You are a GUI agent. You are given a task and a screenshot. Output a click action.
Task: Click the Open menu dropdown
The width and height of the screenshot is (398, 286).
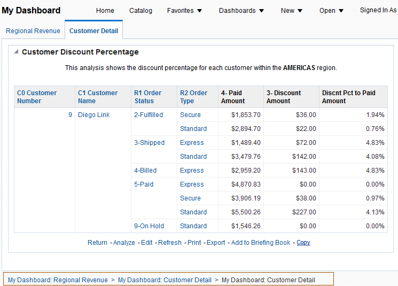pos(331,11)
